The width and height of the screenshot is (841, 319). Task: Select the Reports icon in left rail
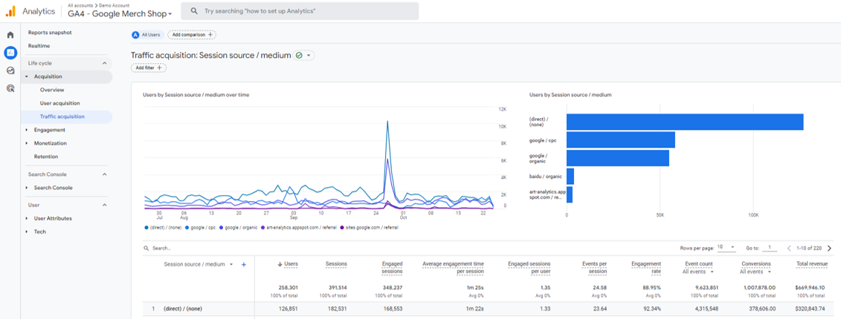pyautogui.click(x=10, y=53)
